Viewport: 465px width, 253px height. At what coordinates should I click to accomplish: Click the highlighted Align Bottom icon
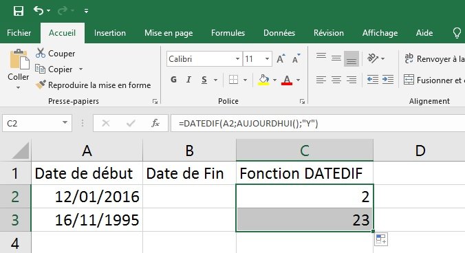352,58
